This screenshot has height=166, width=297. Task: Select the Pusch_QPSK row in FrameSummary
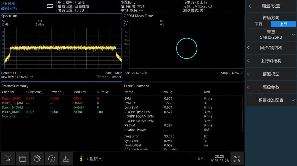[61, 99]
